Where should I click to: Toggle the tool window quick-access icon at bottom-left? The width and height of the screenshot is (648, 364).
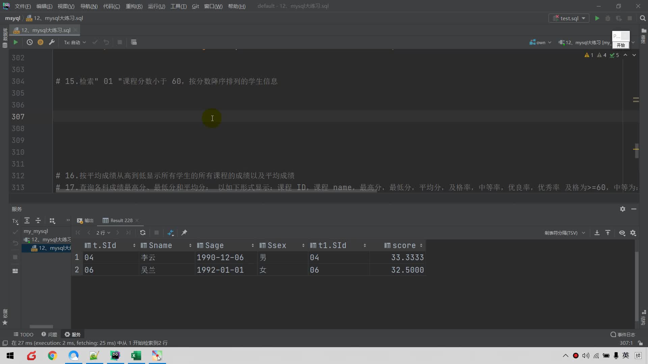pos(5,343)
